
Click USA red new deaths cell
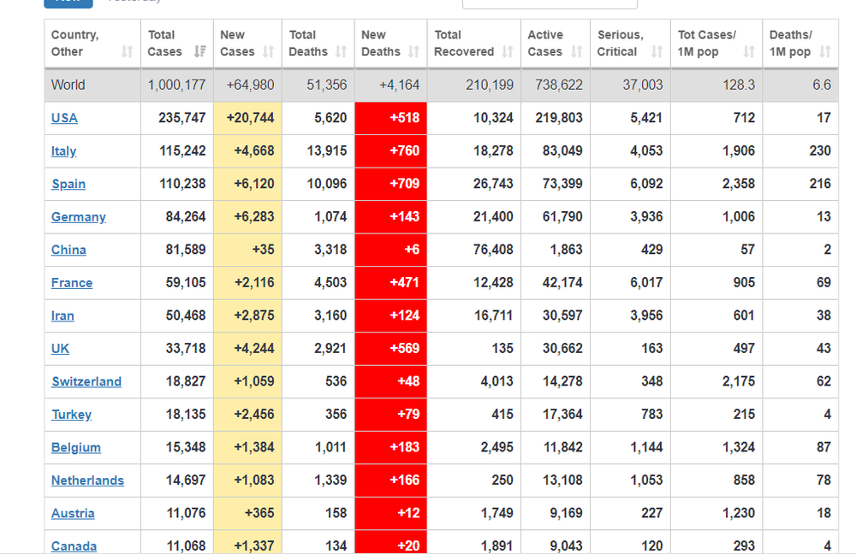(391, 118)
